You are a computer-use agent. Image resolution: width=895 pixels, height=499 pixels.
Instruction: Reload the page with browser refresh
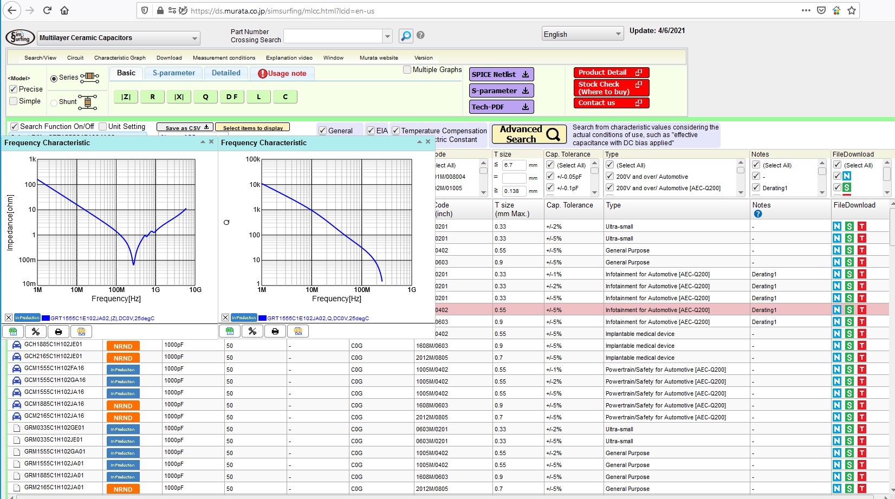(47, 10)
